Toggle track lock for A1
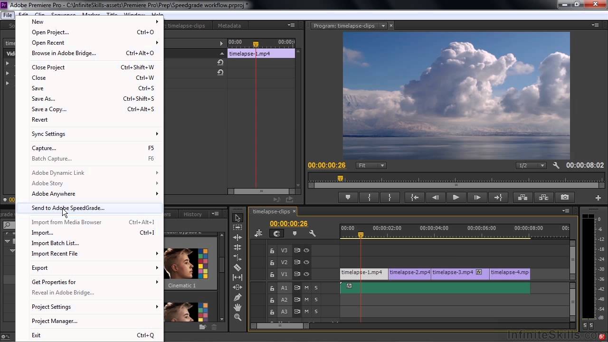This screenshot has width=608, height=342. coord(272,288)
